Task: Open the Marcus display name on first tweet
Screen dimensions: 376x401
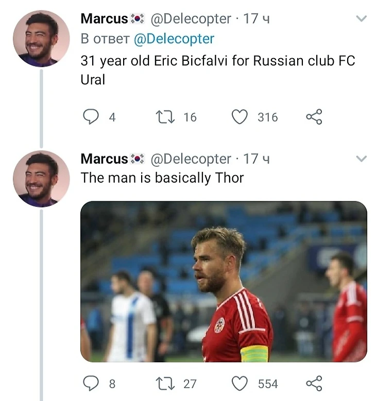Action: click(x=104, y=19)
